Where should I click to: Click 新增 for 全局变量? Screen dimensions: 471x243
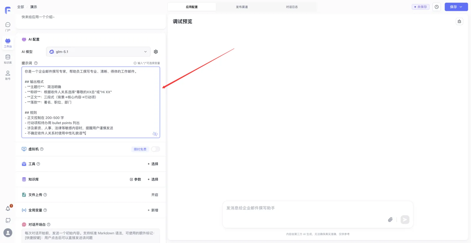(153, 210)
